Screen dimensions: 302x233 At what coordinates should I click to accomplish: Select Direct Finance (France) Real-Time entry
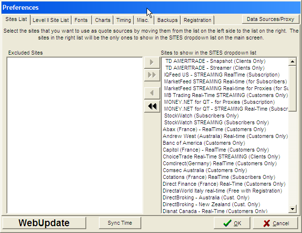pyautogui.click(x=225, y=184)
